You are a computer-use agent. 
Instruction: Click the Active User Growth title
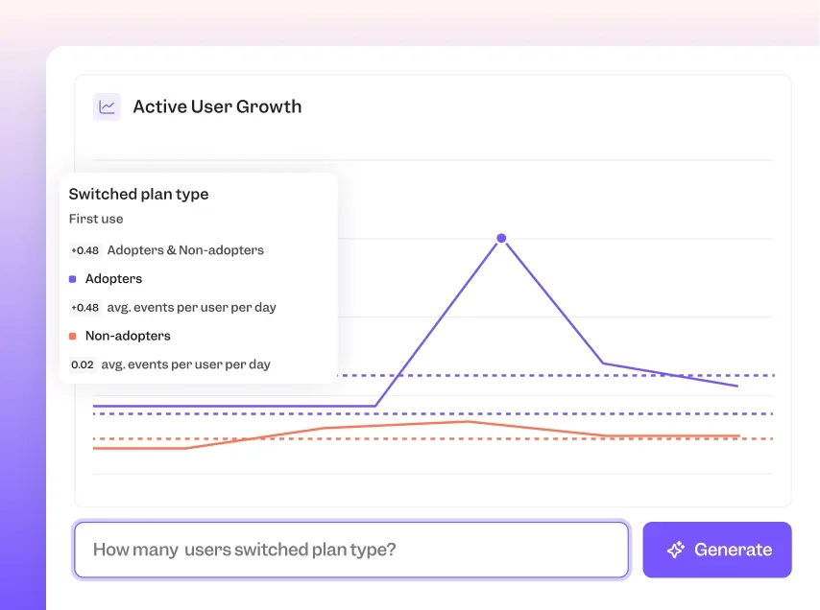217,106
